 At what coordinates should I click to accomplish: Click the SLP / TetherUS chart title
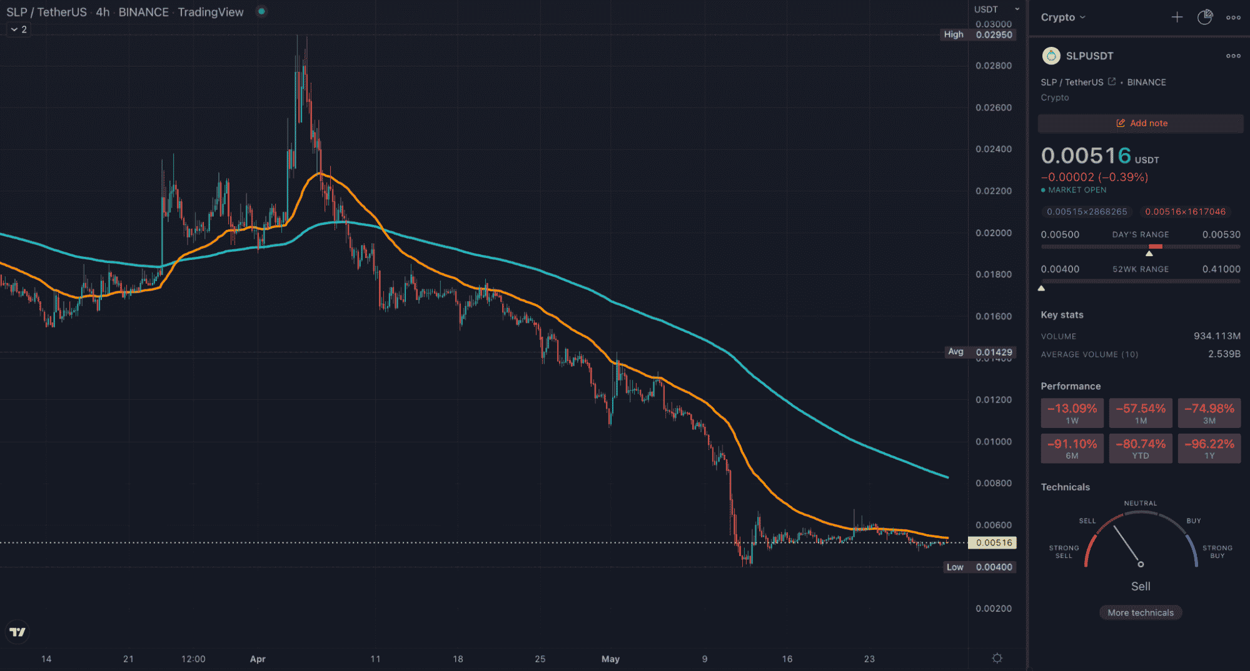(47, 12)
